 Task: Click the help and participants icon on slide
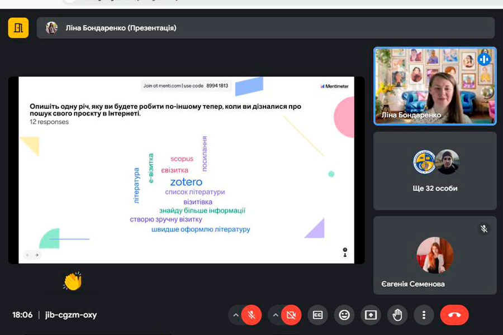345,252
